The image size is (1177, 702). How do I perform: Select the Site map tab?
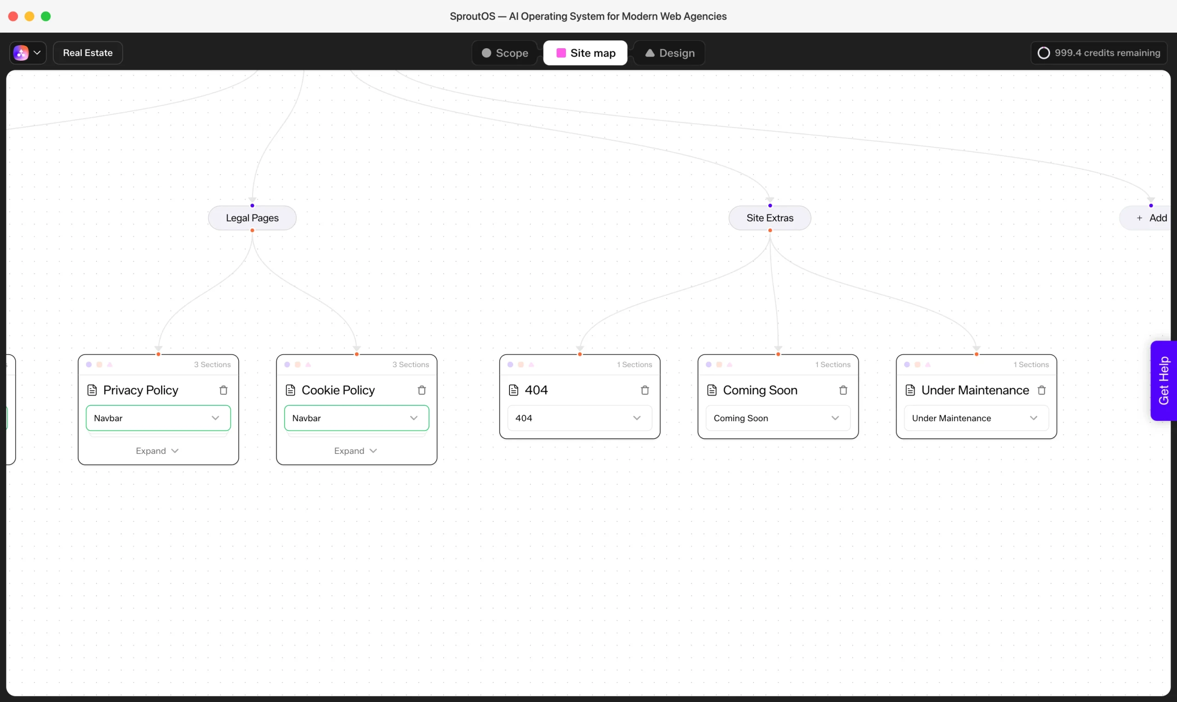click(x=585, y=53)
